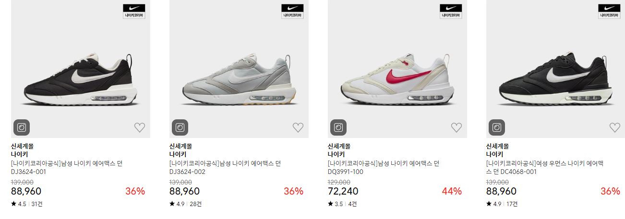Toggle wishlist heart for women's DC4068-001 shoe

pos(615,127)
